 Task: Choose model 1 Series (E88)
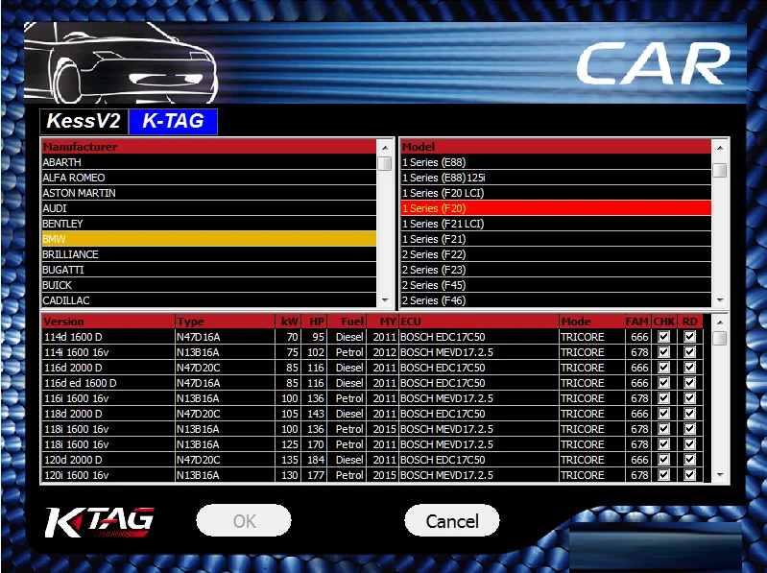point(556,162)
